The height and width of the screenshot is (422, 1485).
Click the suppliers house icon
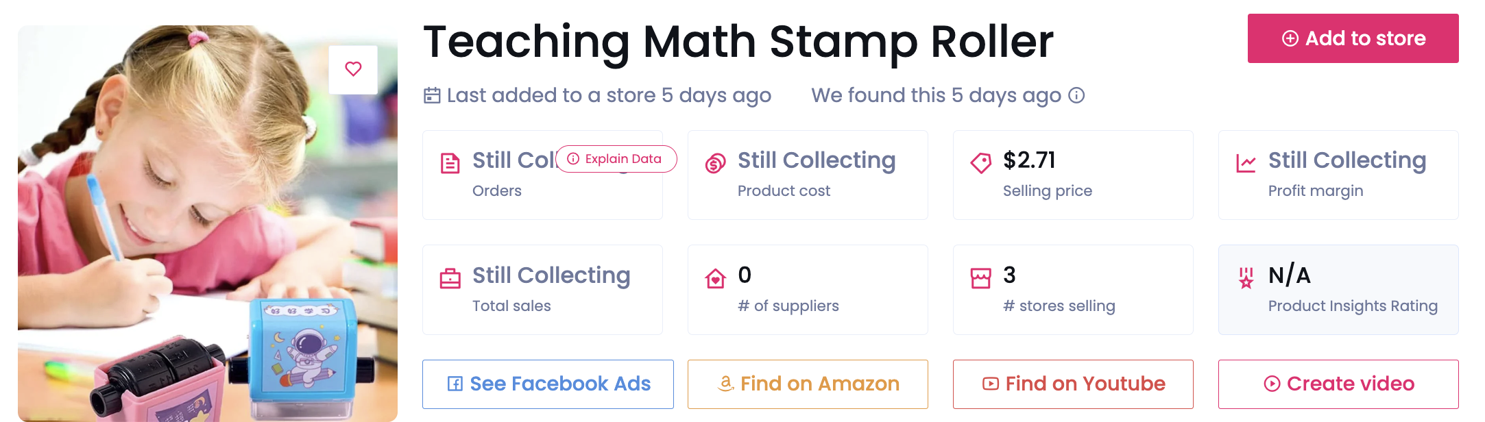pyautogui.click(x=715, y=278)
